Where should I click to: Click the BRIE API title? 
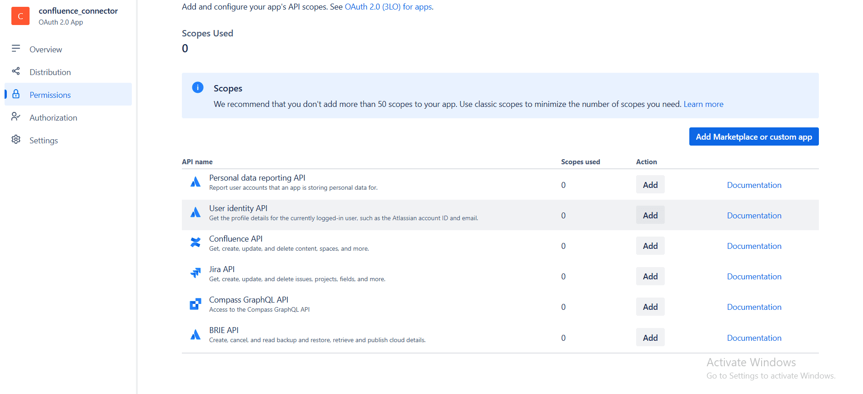(224, 330)
